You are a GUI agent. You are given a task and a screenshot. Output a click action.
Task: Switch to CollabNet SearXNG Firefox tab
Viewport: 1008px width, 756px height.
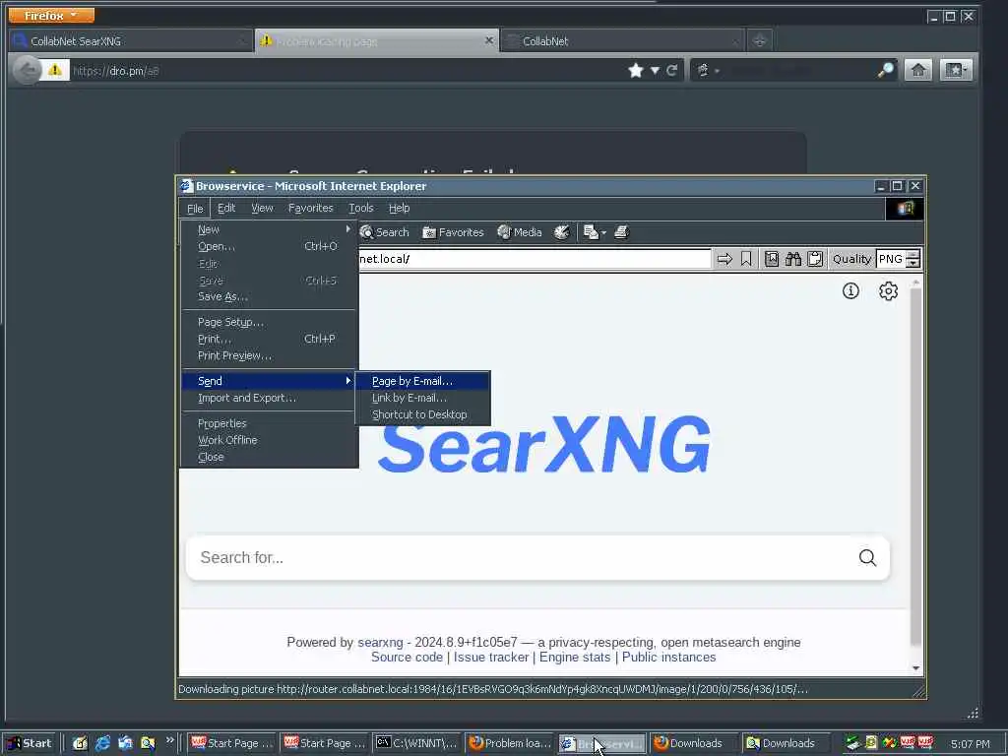coord(131,41)
